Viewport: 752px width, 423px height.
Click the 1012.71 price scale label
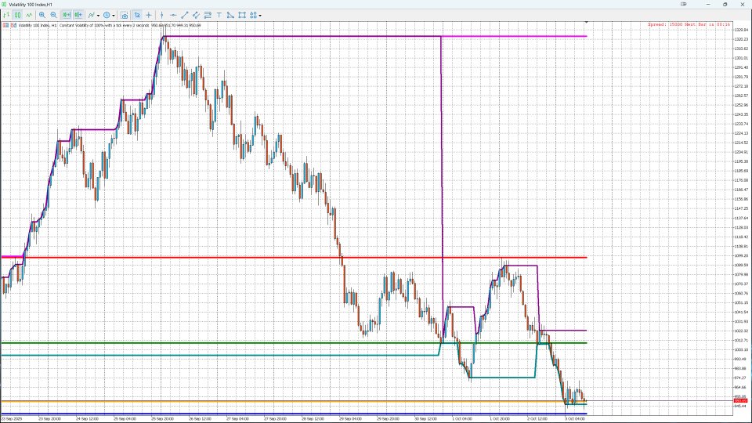click(x=741, y=340)
